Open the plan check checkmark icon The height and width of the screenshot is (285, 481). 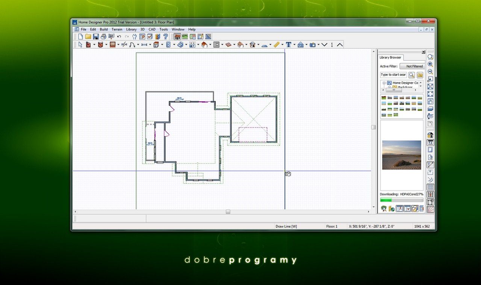pos(150,36)
